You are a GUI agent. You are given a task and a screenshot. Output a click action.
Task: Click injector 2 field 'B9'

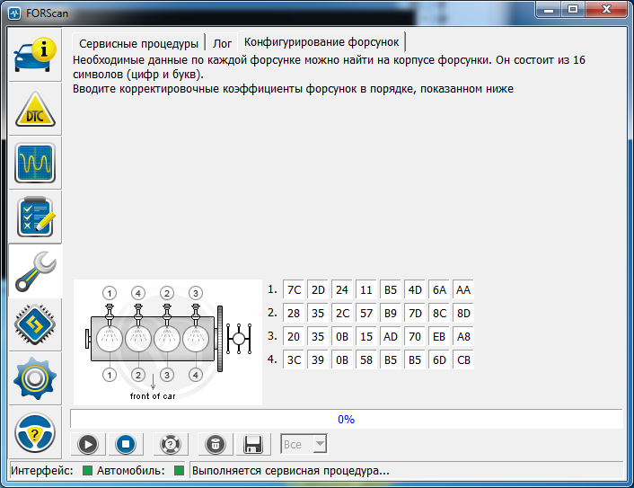391,313
